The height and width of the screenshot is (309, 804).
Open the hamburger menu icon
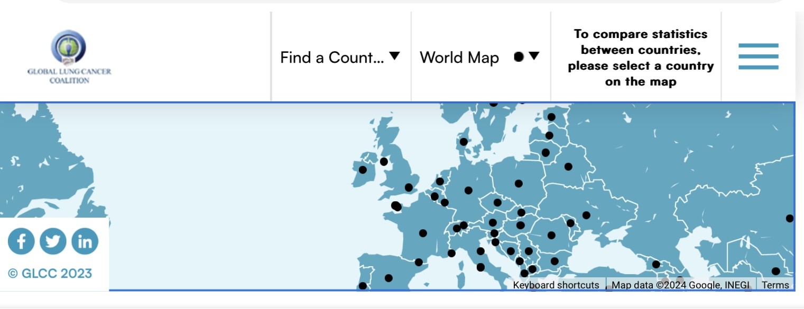758,57
